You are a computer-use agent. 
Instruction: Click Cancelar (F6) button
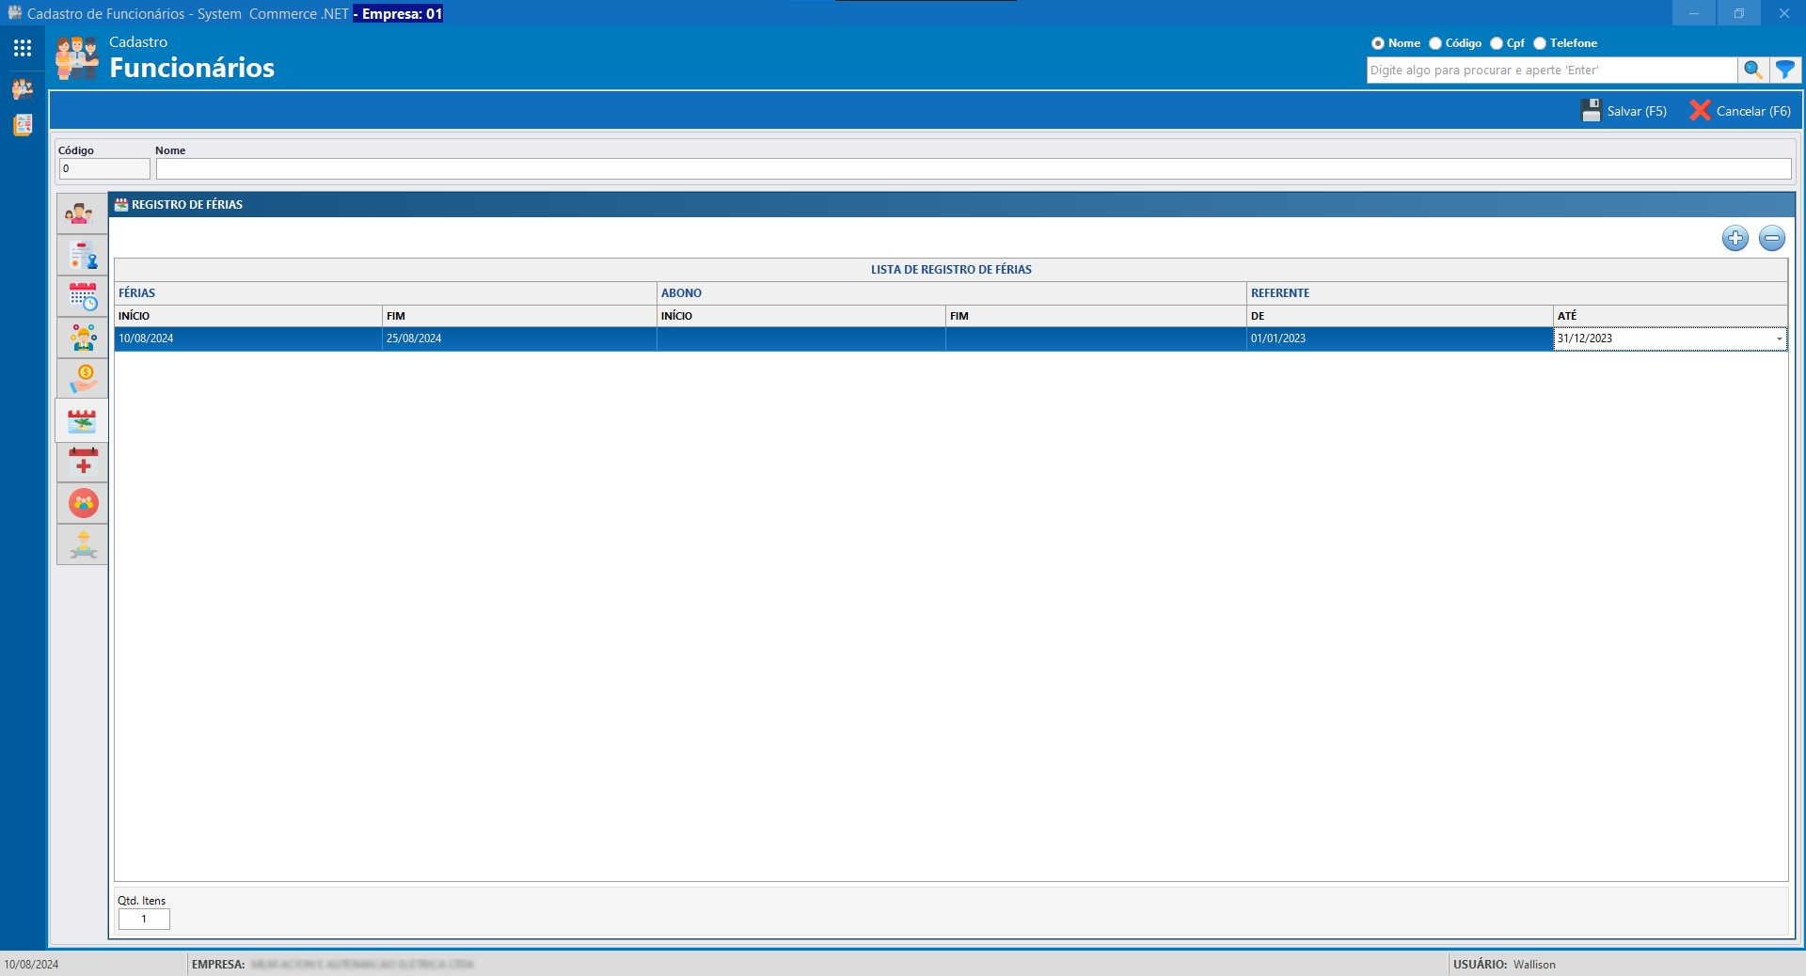coord(1740,111)
